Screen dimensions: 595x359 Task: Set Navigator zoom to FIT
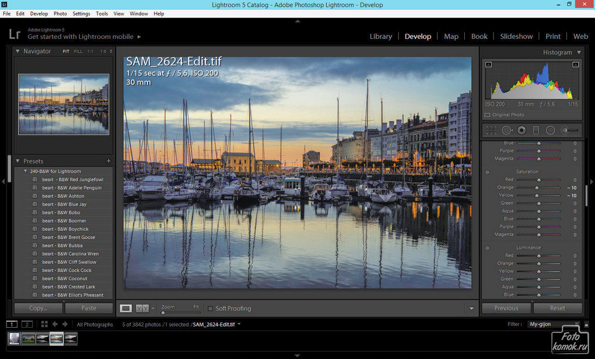coord(66,52)
